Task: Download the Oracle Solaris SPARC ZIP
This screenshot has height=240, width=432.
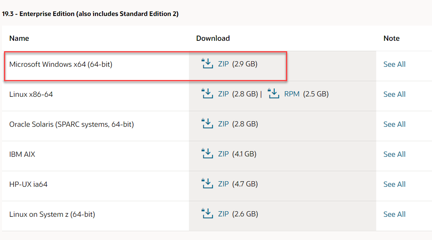Action: pyautogui.click(x=223, y=124)
